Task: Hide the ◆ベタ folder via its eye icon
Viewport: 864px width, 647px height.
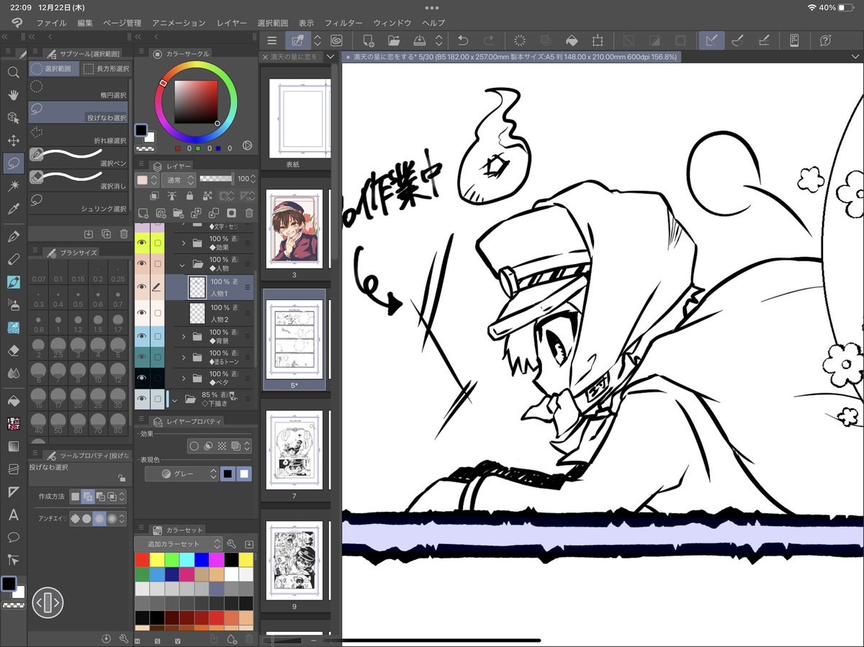Action: (x=142, y=378)
